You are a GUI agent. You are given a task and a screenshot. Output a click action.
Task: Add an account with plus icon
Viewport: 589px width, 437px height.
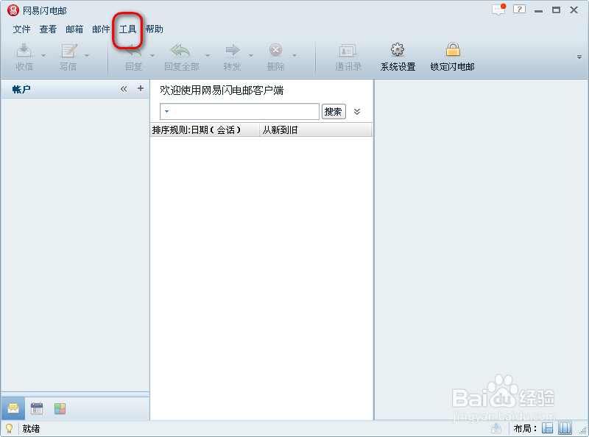(x=141, y=88)
